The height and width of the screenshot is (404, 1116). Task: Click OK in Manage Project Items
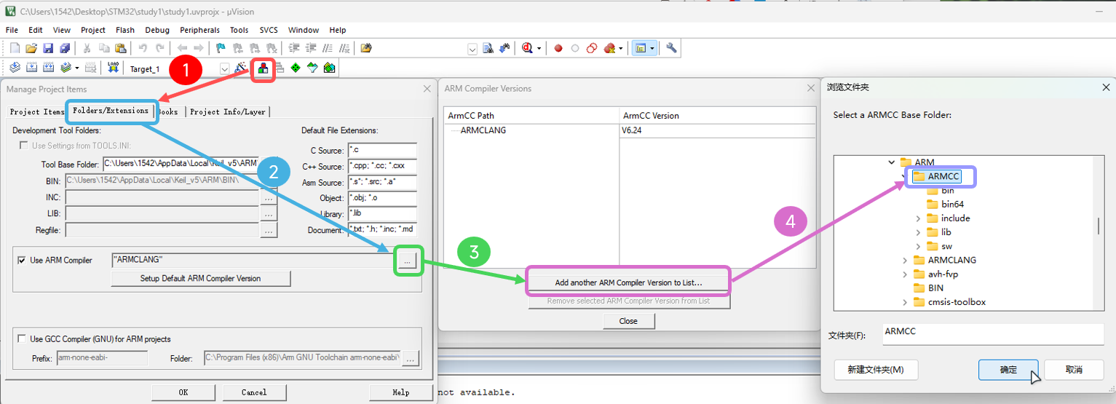(x=183, y=392)
